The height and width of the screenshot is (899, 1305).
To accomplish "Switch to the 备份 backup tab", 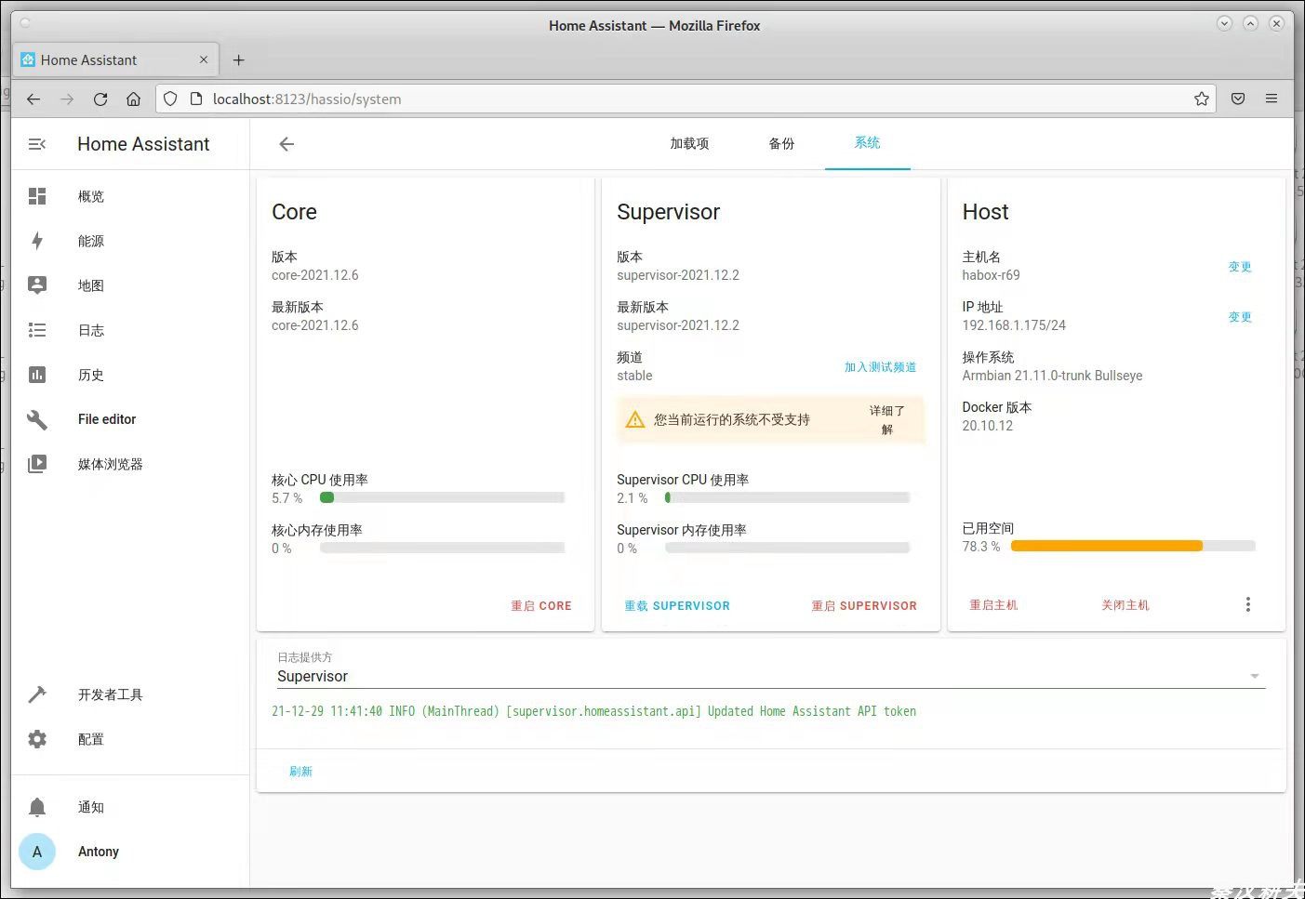I will click(781, 144).
